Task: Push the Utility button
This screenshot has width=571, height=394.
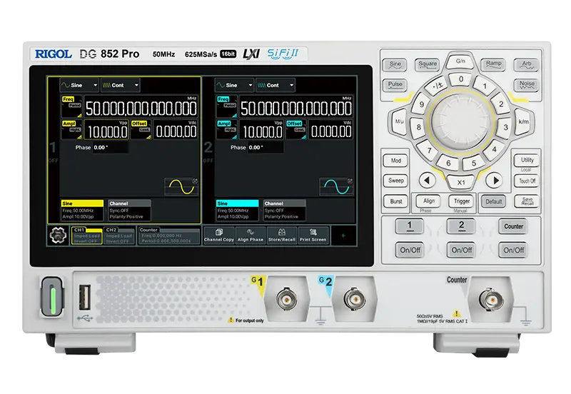Action: tap(527, 160)
